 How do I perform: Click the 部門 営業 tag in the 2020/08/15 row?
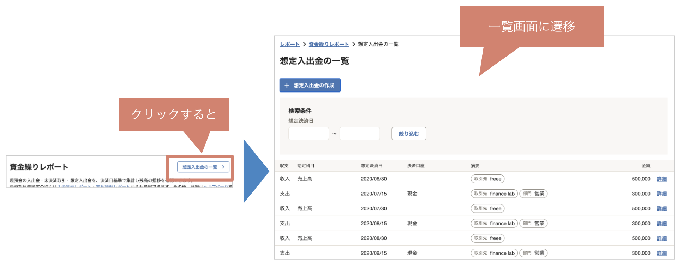[533, 224]
